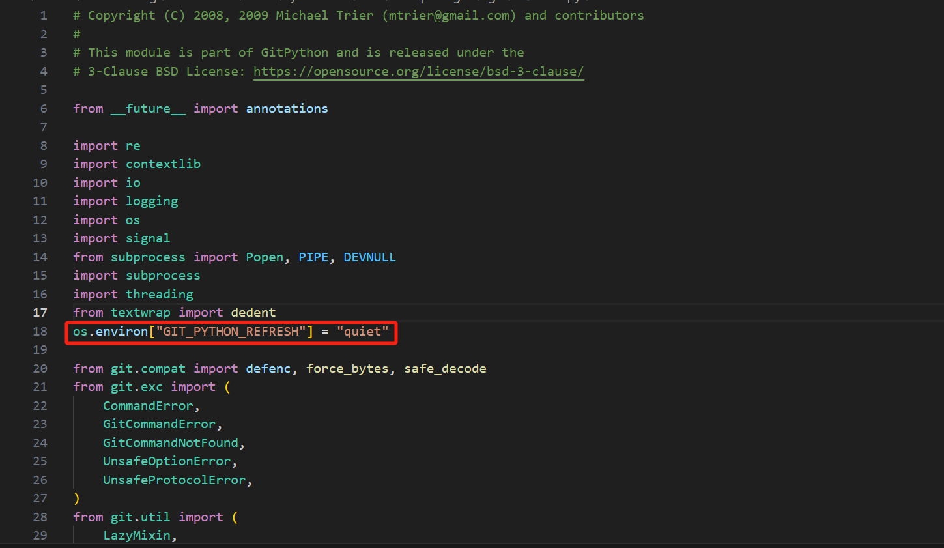Image resolution: width=944 pixels, height=548 pixels.
Task: Select safe_decode on line 20
Action: [445, 368]
